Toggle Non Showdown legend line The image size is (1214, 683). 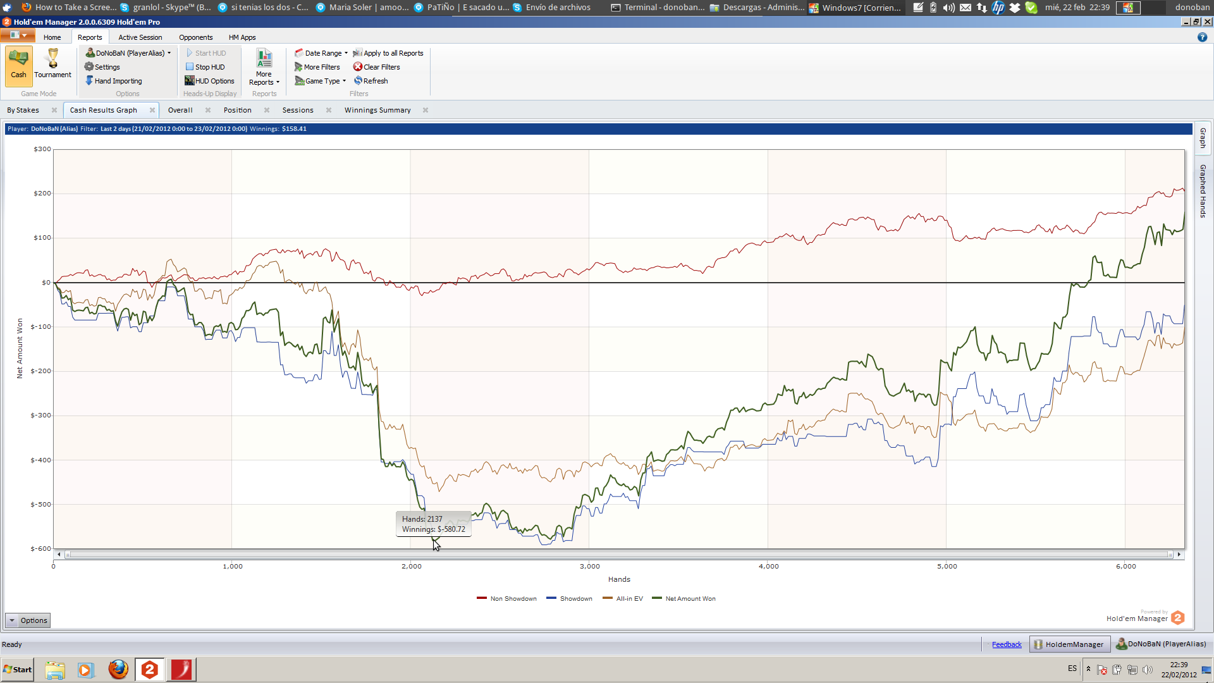coord(506,598)
